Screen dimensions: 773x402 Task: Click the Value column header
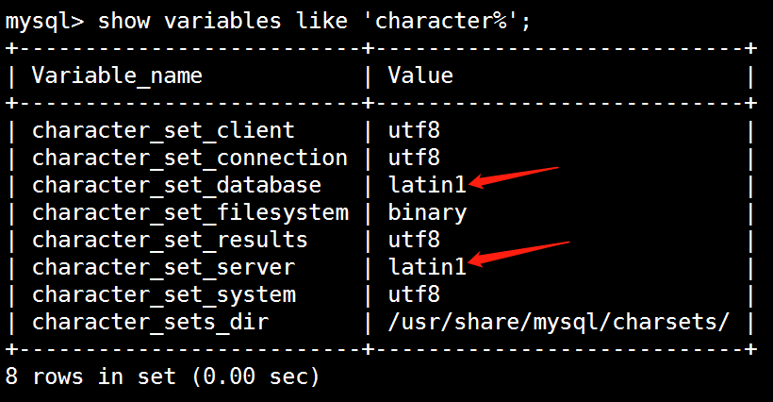point(420,75)
